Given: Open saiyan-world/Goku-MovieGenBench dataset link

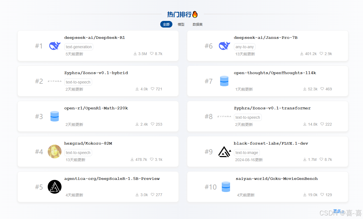Looking at the screenshot, I should coord(277,179).
